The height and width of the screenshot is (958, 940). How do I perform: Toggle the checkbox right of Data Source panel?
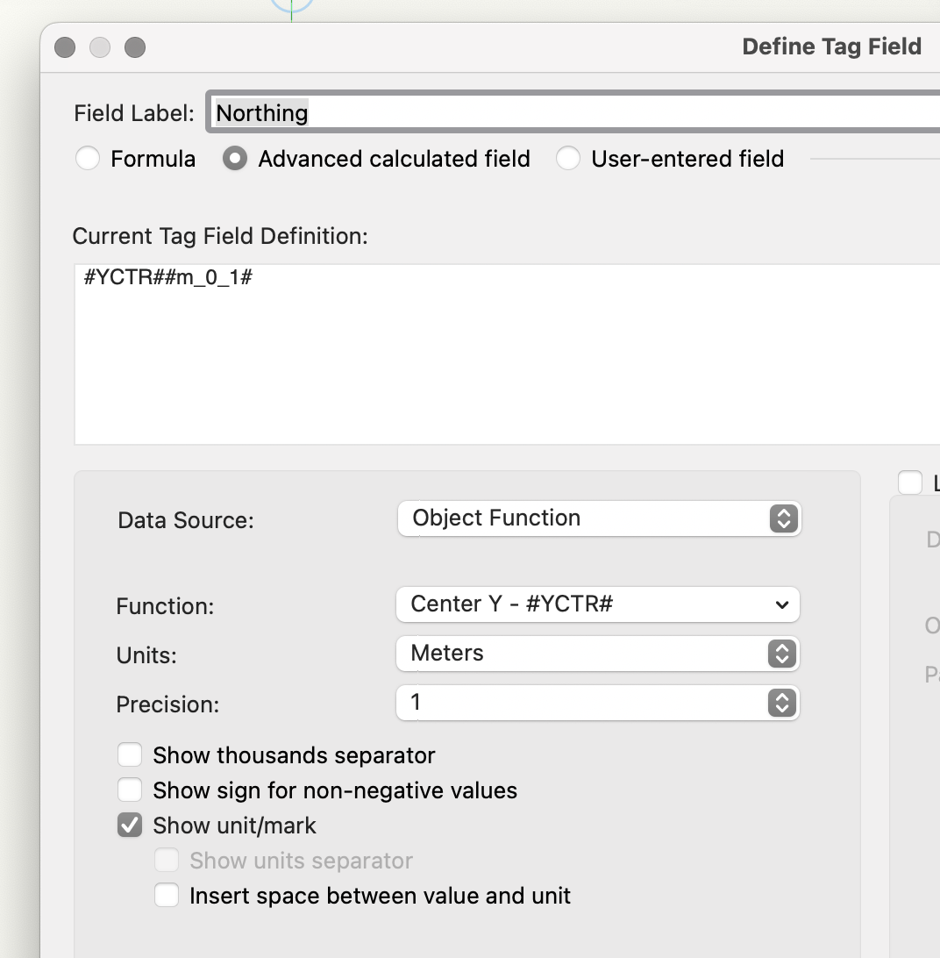[910, 483]
